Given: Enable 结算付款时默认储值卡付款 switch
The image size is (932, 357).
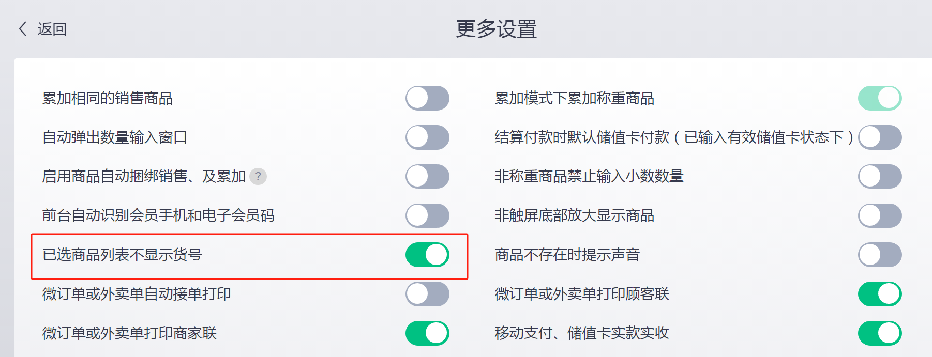Looking at the screenshot, I should tap(880, 137).
